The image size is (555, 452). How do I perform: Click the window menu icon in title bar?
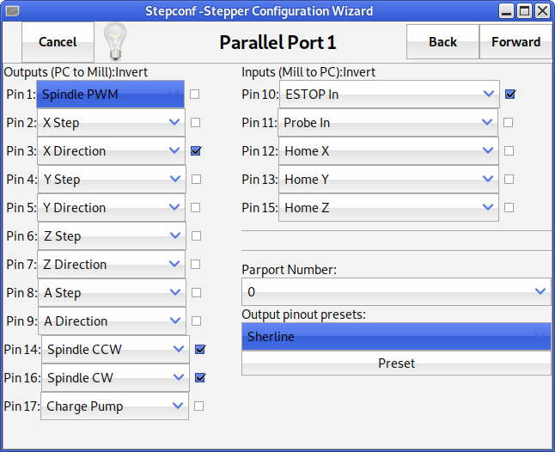pyautogui.click(x=10, y=11)
